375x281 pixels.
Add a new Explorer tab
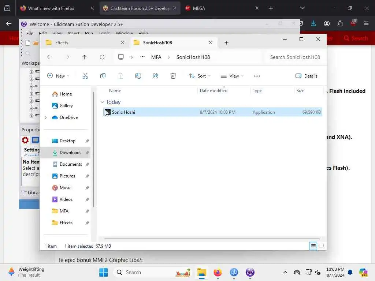[x=226, y=43]
